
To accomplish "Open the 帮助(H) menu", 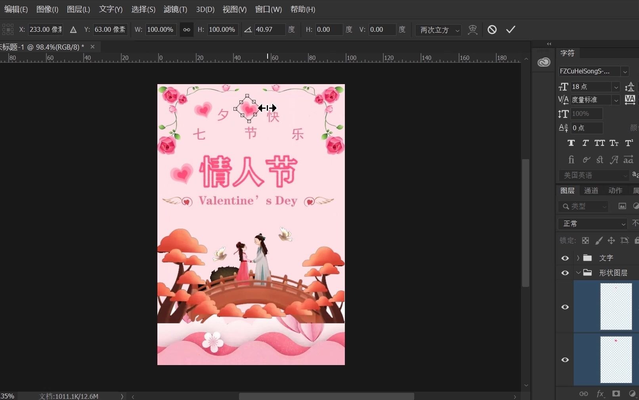I will tap(303, 9).
